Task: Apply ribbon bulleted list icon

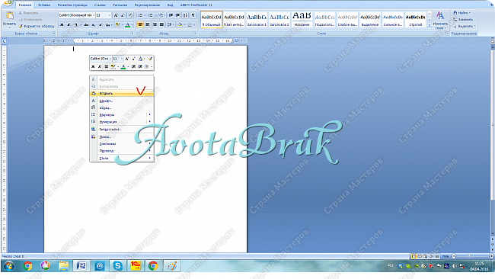Action: [141, 15]
